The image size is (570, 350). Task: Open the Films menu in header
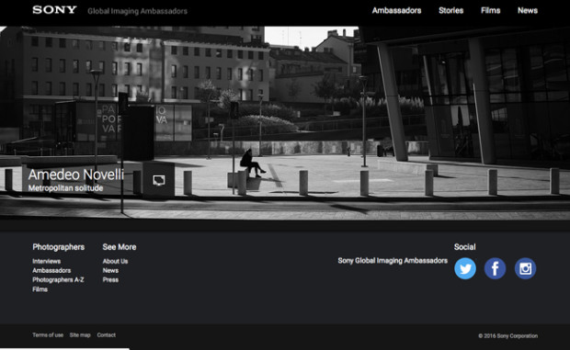tap(490, 10)
